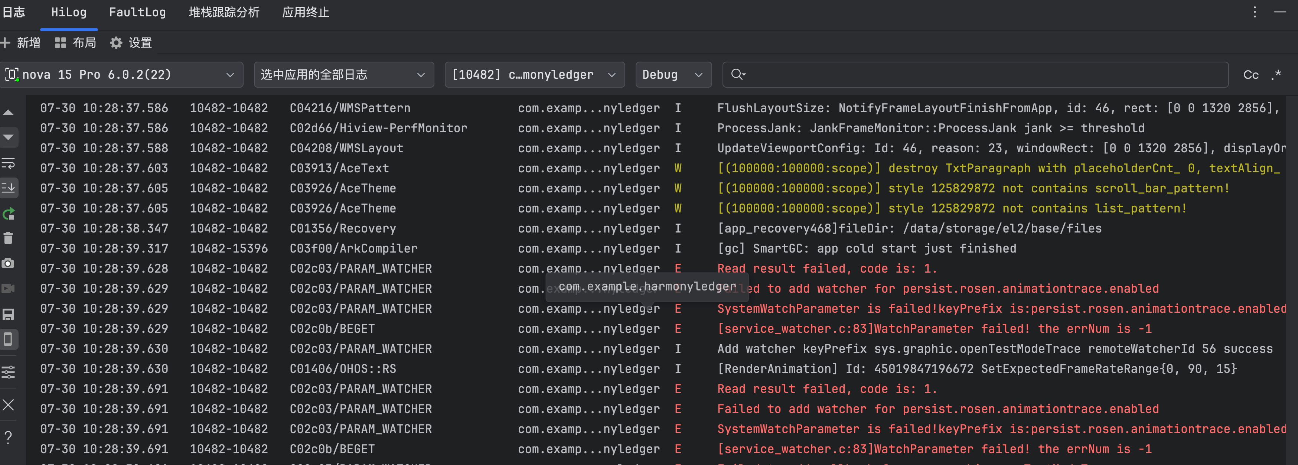The height and width of the screenshot is (465, 1298).
Task: Select the C03913/AceText log tag
Action: coord(340,168)
